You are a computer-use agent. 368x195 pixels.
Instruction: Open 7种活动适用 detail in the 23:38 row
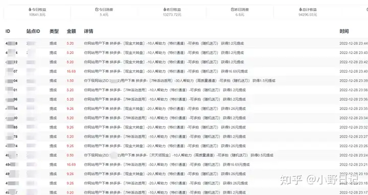165,90
